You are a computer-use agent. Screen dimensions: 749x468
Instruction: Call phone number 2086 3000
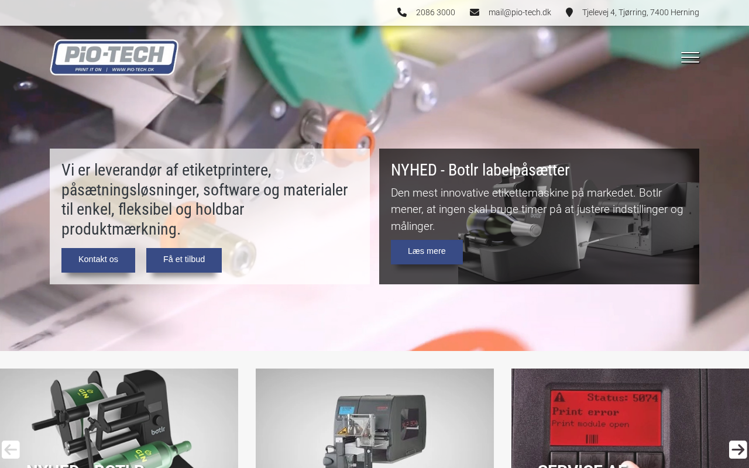tap(435, 12)
